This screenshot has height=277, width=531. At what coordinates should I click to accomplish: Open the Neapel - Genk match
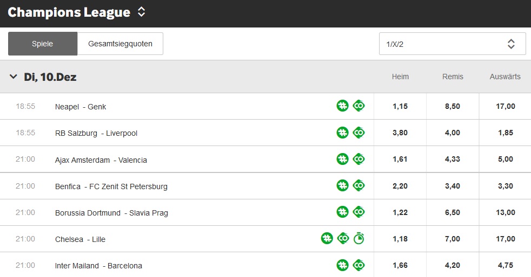tap(81, 107)
